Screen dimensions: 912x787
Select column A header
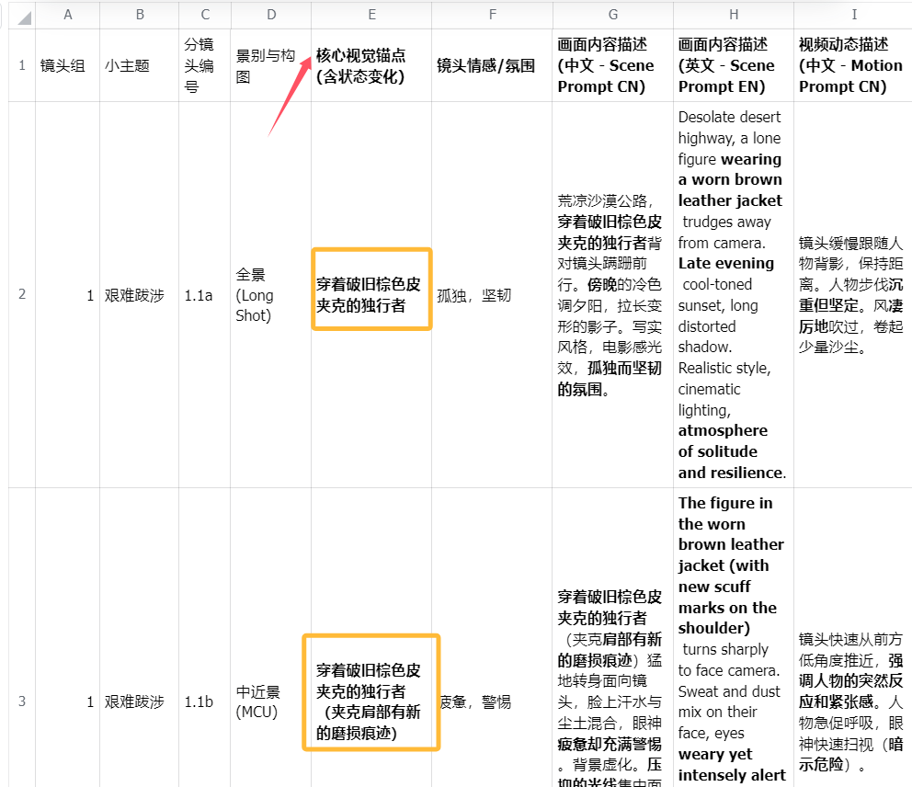coord(67,15)
